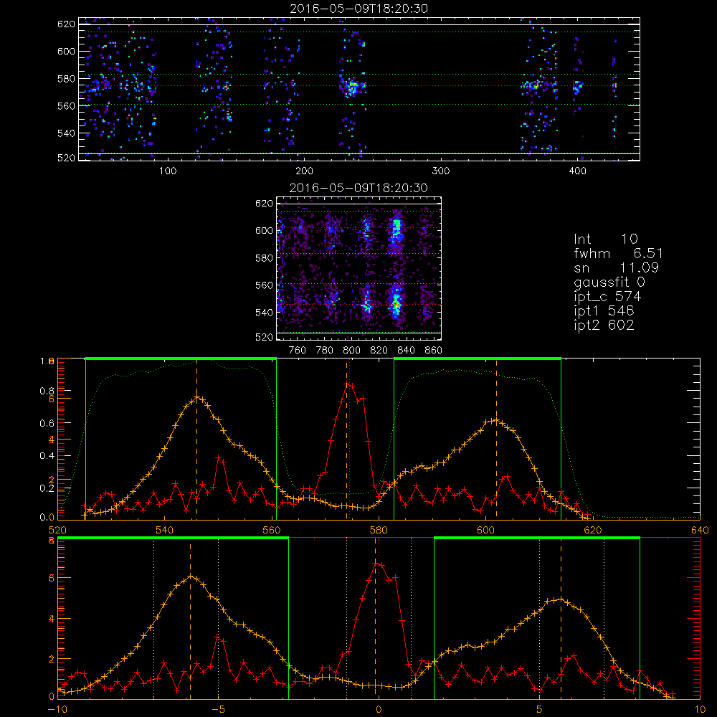Image resolution: width=717 pixels, height=717 pixels.
Task: Select the 'sn 11.09' value
Action: [617, 267]
